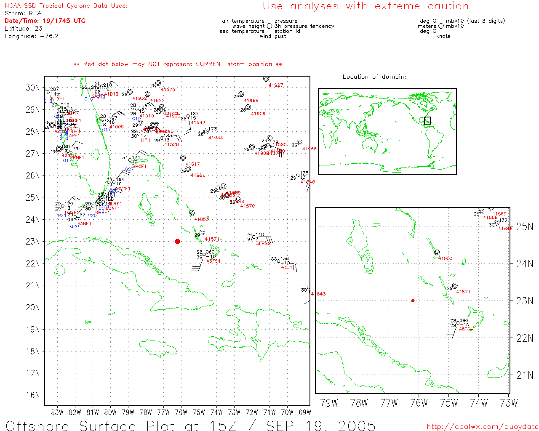Click the 41934 buoy label
The height and width of the screenshot is (431, 539).
click(x=216, y=138)
